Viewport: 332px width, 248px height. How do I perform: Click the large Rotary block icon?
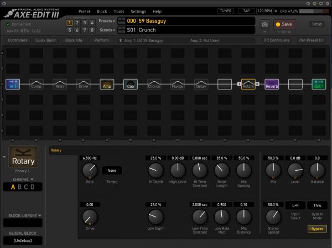[x=23, y=157]
